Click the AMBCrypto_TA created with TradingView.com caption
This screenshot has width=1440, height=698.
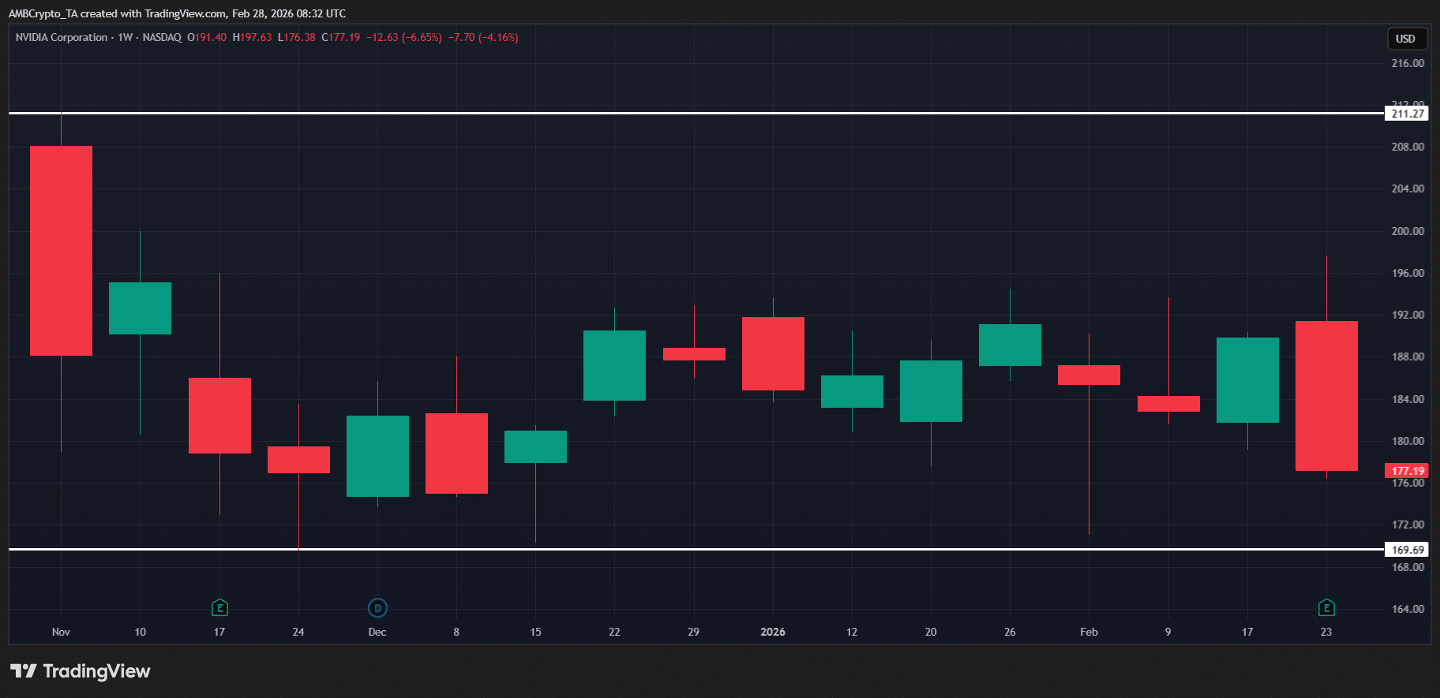pos(177,13)
